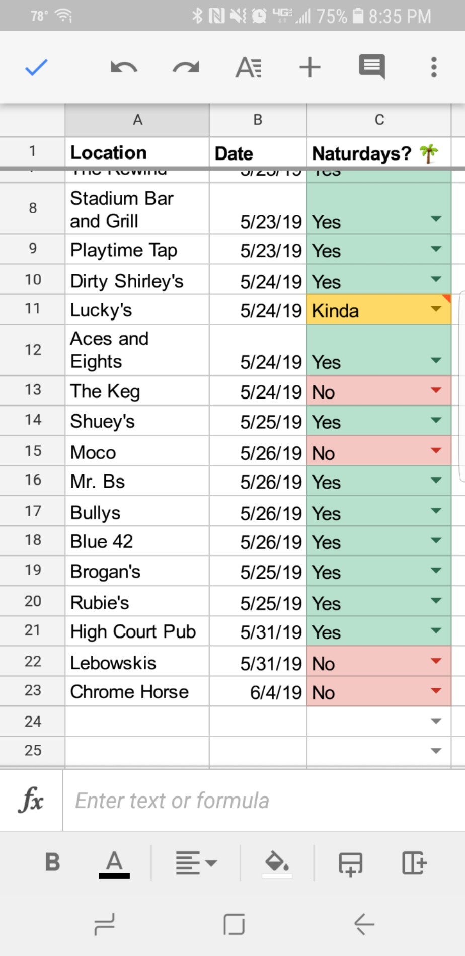Open the text color option
This screenshot has width=465, height=956.
[114, 863]
